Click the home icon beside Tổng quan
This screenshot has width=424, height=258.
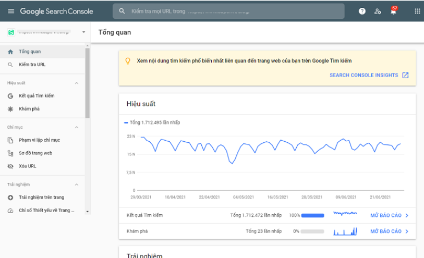[x=10, y=52]
